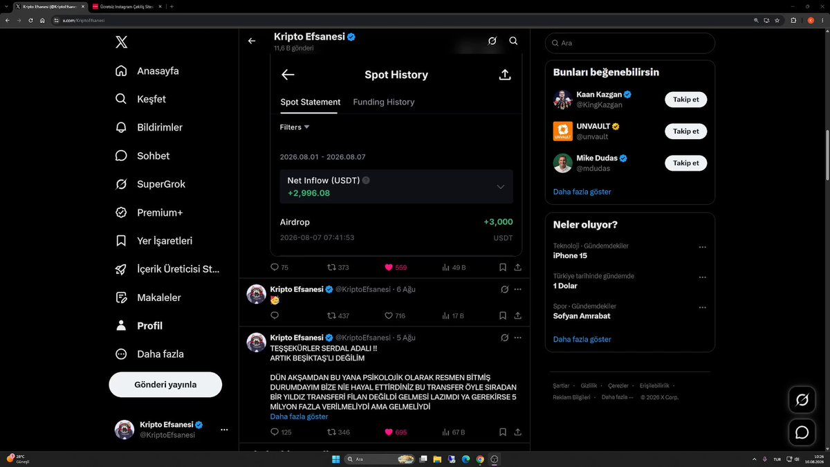Open Makaleler articles in the sidebar
This screenshot has width=830, height=467.
click(x=148, y=297)
